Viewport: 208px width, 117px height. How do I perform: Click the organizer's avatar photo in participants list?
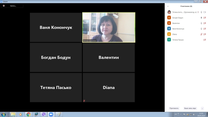point(169,12)
